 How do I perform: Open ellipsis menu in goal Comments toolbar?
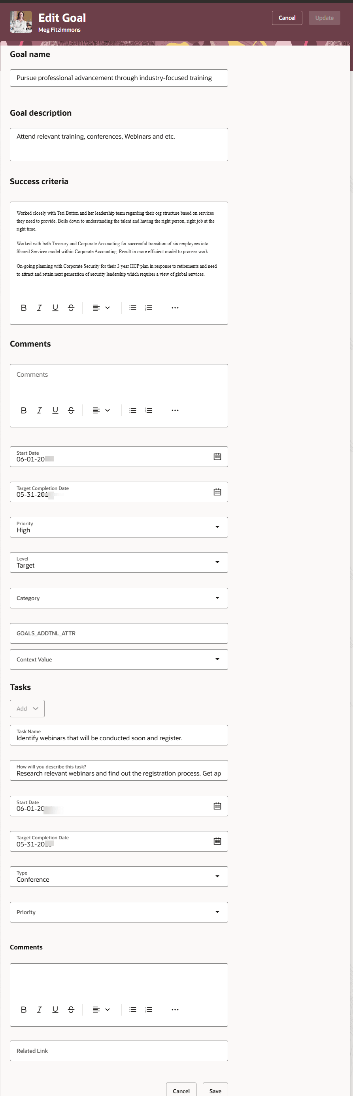[x=175, y=410]
